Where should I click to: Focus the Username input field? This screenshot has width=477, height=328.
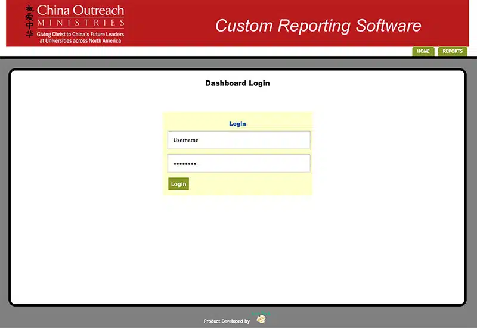point(238,140)
